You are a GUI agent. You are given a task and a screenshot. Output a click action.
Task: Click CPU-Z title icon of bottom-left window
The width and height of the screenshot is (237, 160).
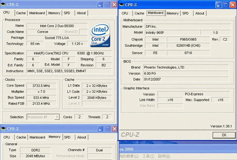[x=3, y=129]
